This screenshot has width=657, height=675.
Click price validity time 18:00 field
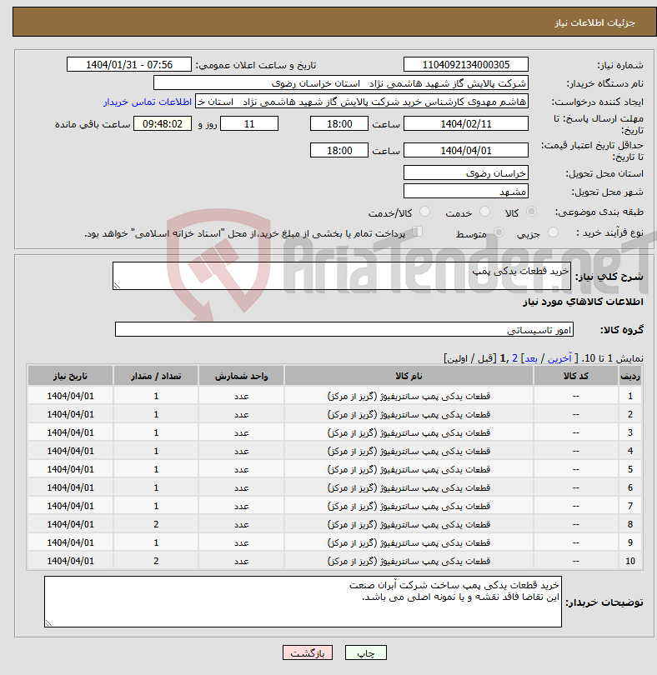[339, 151]
